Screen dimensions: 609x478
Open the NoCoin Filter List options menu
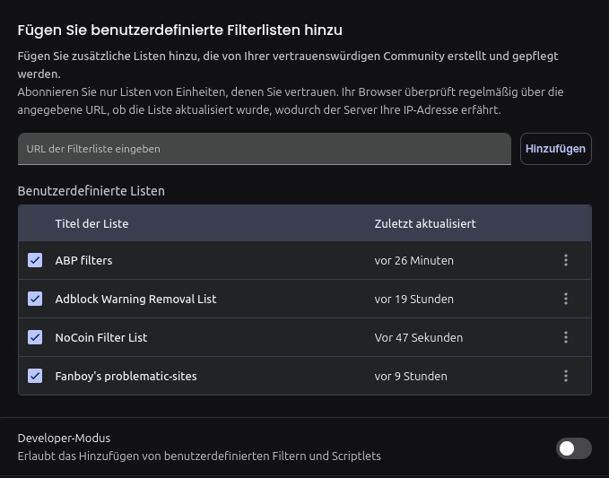click(x=565, y=337)
